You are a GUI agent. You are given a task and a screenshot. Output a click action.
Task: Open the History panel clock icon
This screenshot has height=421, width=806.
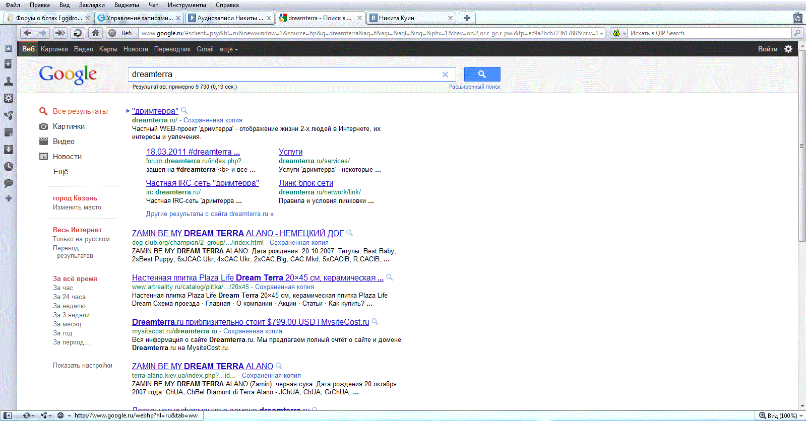pyautogui.click(x=9, y=167)
